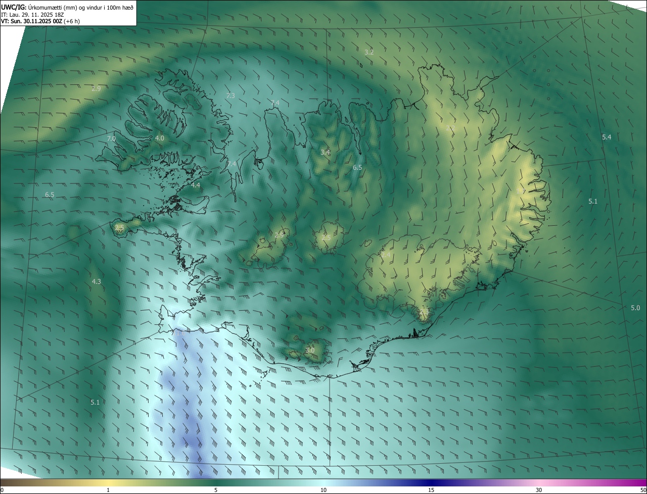
Task: Select the 7.0 value off the Westfjords
Action: coord(111,138)
